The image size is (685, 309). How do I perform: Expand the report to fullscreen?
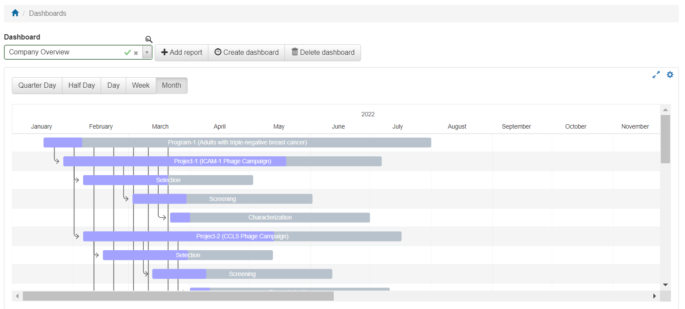point(656,75)
